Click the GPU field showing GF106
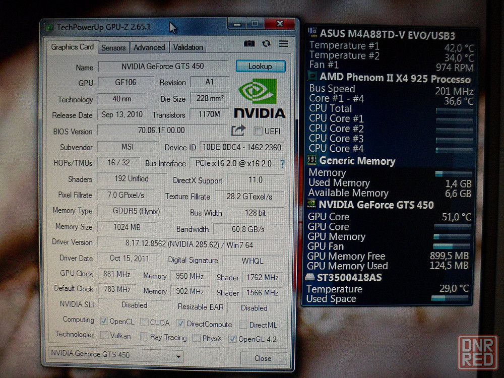 click(x=125, y=82)
